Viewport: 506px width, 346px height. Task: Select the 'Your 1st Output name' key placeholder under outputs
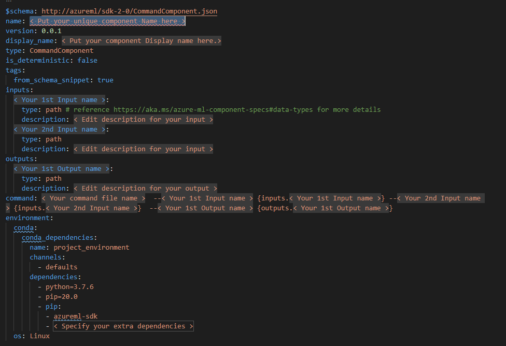pyautogui.click(x=61, y=169)
